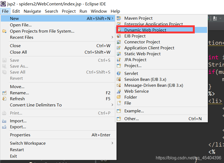Click the Connector Project icon
Screen dimensions: 224x163
(119, 42)
